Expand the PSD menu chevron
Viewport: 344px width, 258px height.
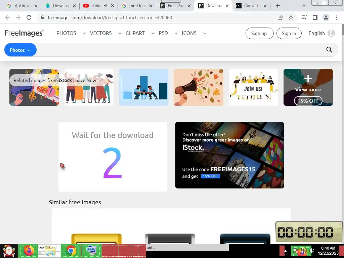click(176, 33)
